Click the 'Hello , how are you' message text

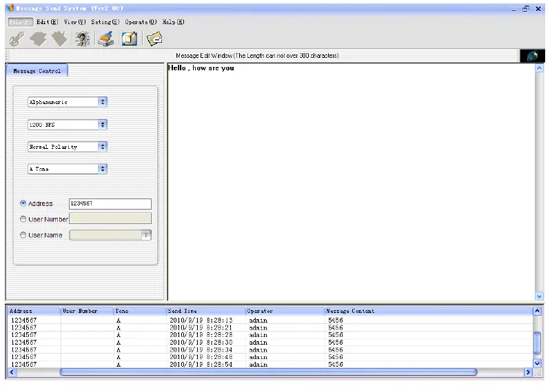tap(201, 68)
